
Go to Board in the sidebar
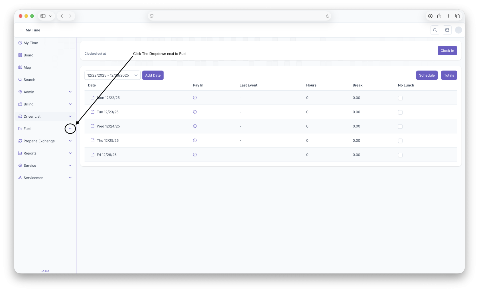(29, 55)
